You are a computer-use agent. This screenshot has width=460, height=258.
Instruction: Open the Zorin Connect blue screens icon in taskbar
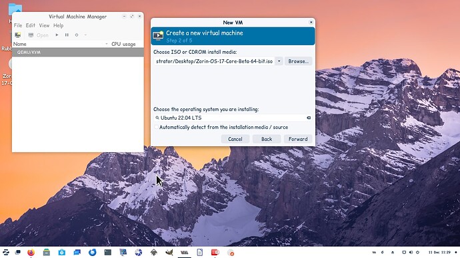click(77, 252)
